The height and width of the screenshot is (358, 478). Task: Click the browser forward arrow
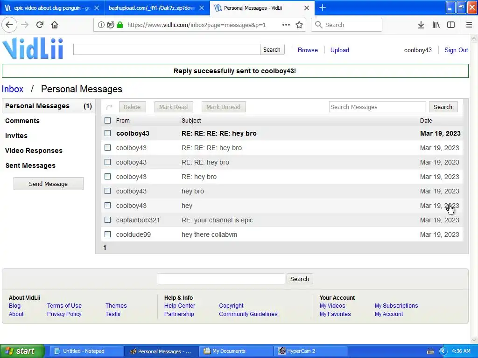(25, 25)
